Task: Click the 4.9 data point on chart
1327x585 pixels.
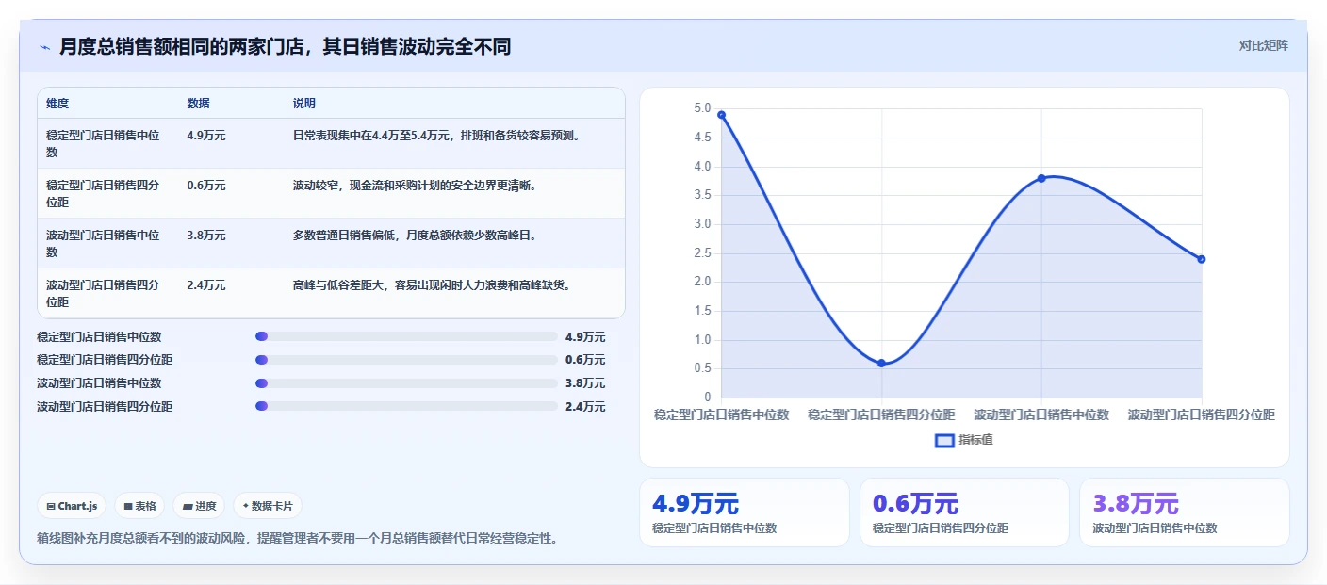Action: [721, 115]
